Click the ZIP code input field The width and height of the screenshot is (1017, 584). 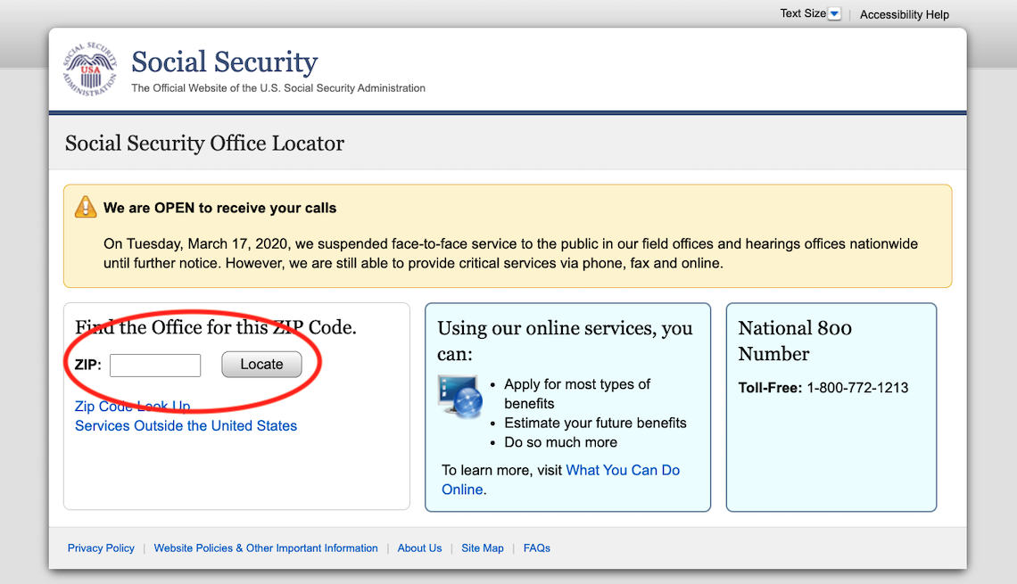point(155,365)
